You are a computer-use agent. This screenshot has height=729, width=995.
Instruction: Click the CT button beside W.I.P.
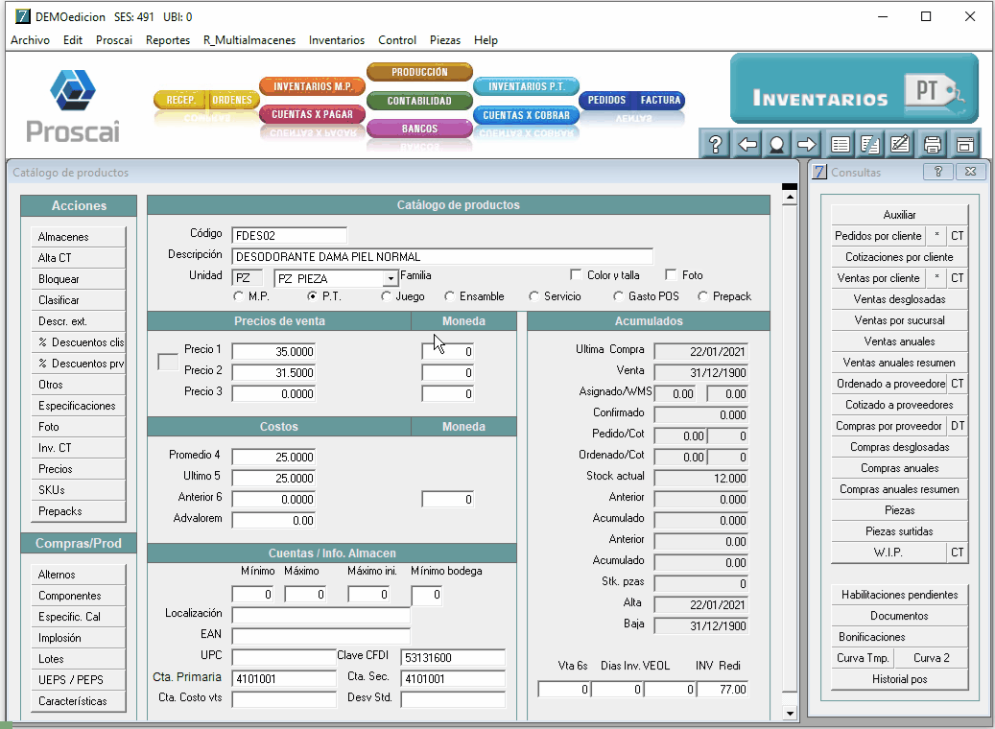pos(957,553)
